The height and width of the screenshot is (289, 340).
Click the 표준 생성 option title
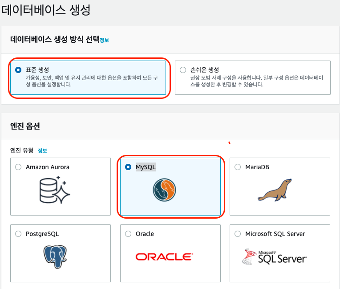tap(37, 69)
